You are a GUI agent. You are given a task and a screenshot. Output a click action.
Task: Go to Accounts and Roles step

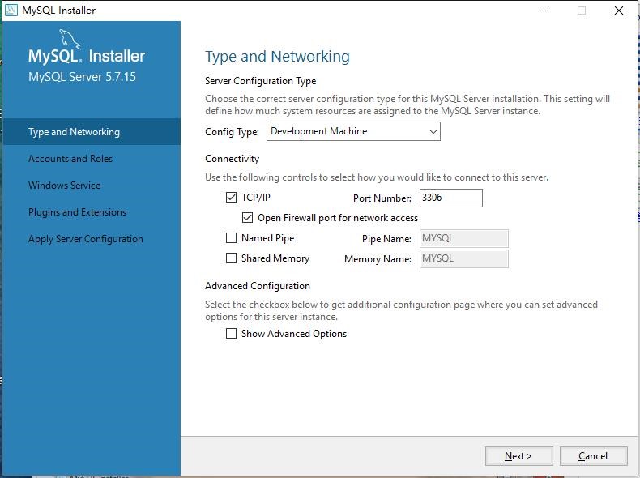70,159
